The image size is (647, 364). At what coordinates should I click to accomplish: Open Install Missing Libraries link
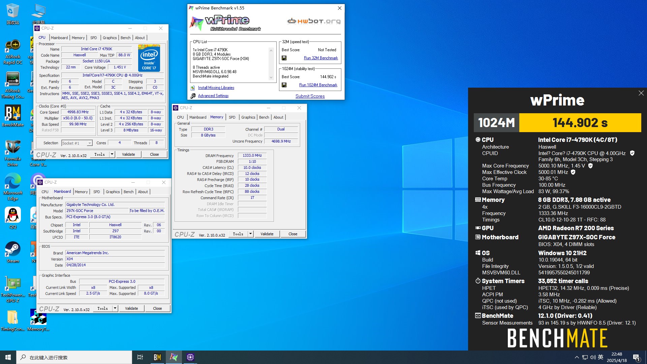tap(216, 88)
